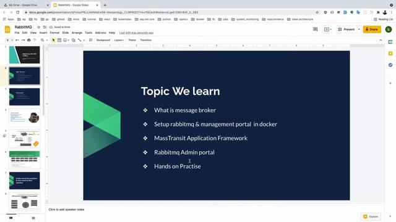This screenshot has width=396, height=222.
Task: Open the File menu
Action: pyautogui.click(x=17, y=33)
